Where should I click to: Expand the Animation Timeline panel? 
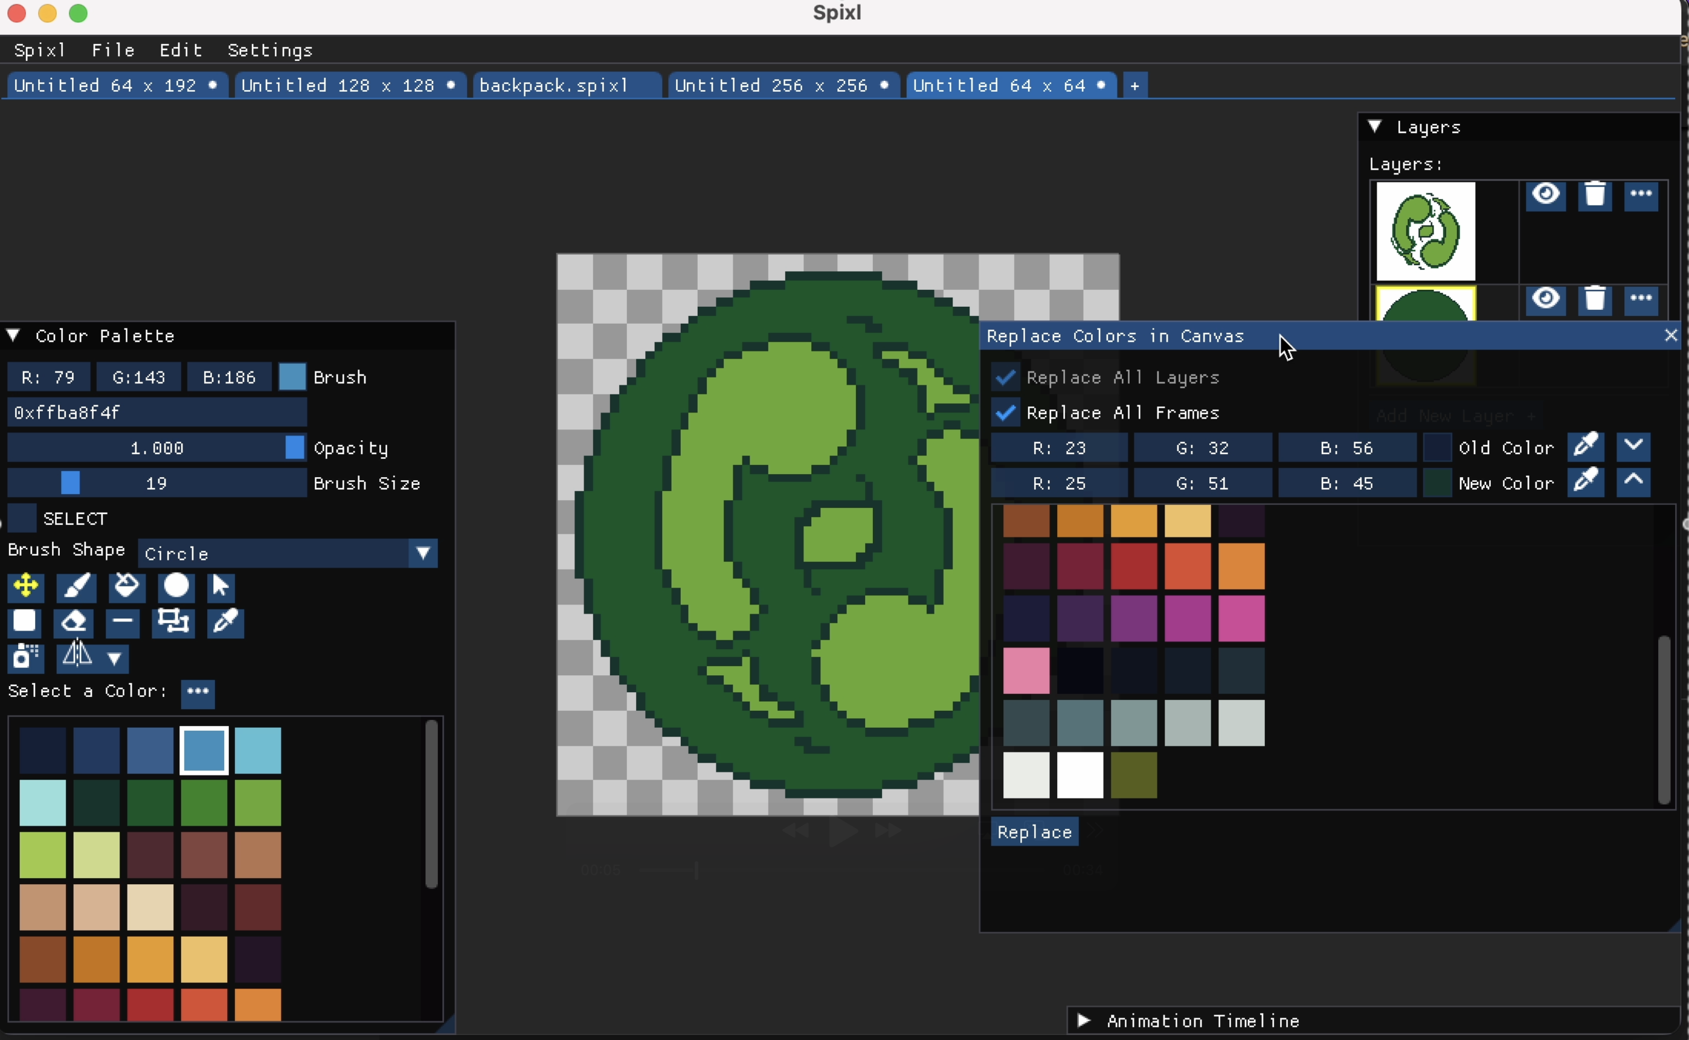[x=1084, y=1021]
